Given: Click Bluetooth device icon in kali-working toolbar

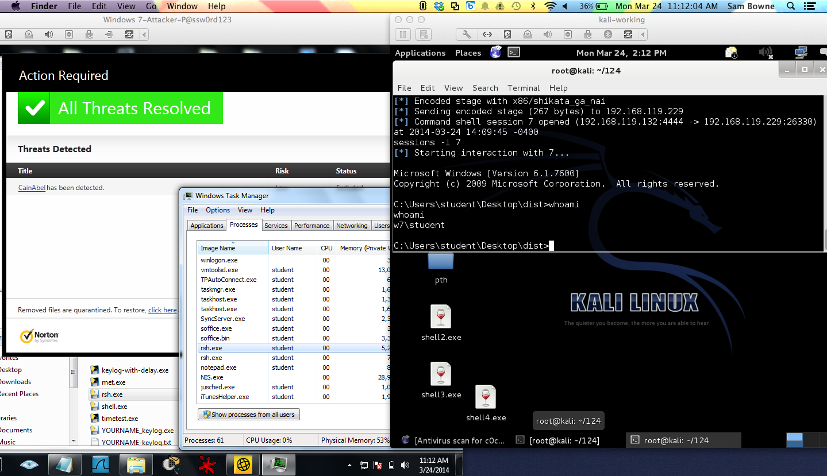Looking at the screenshot, I should click(607, 34).
